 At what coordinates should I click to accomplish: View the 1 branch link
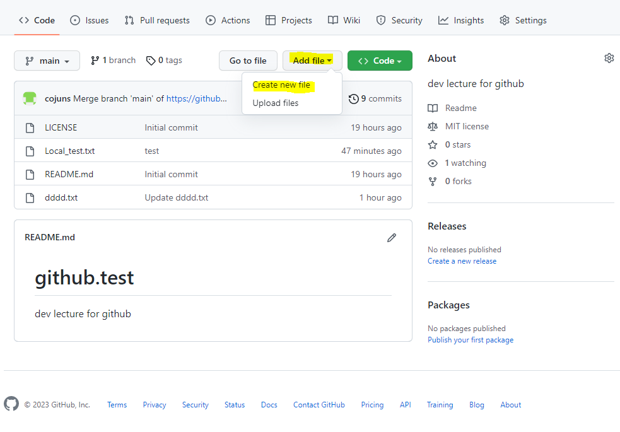113,60
